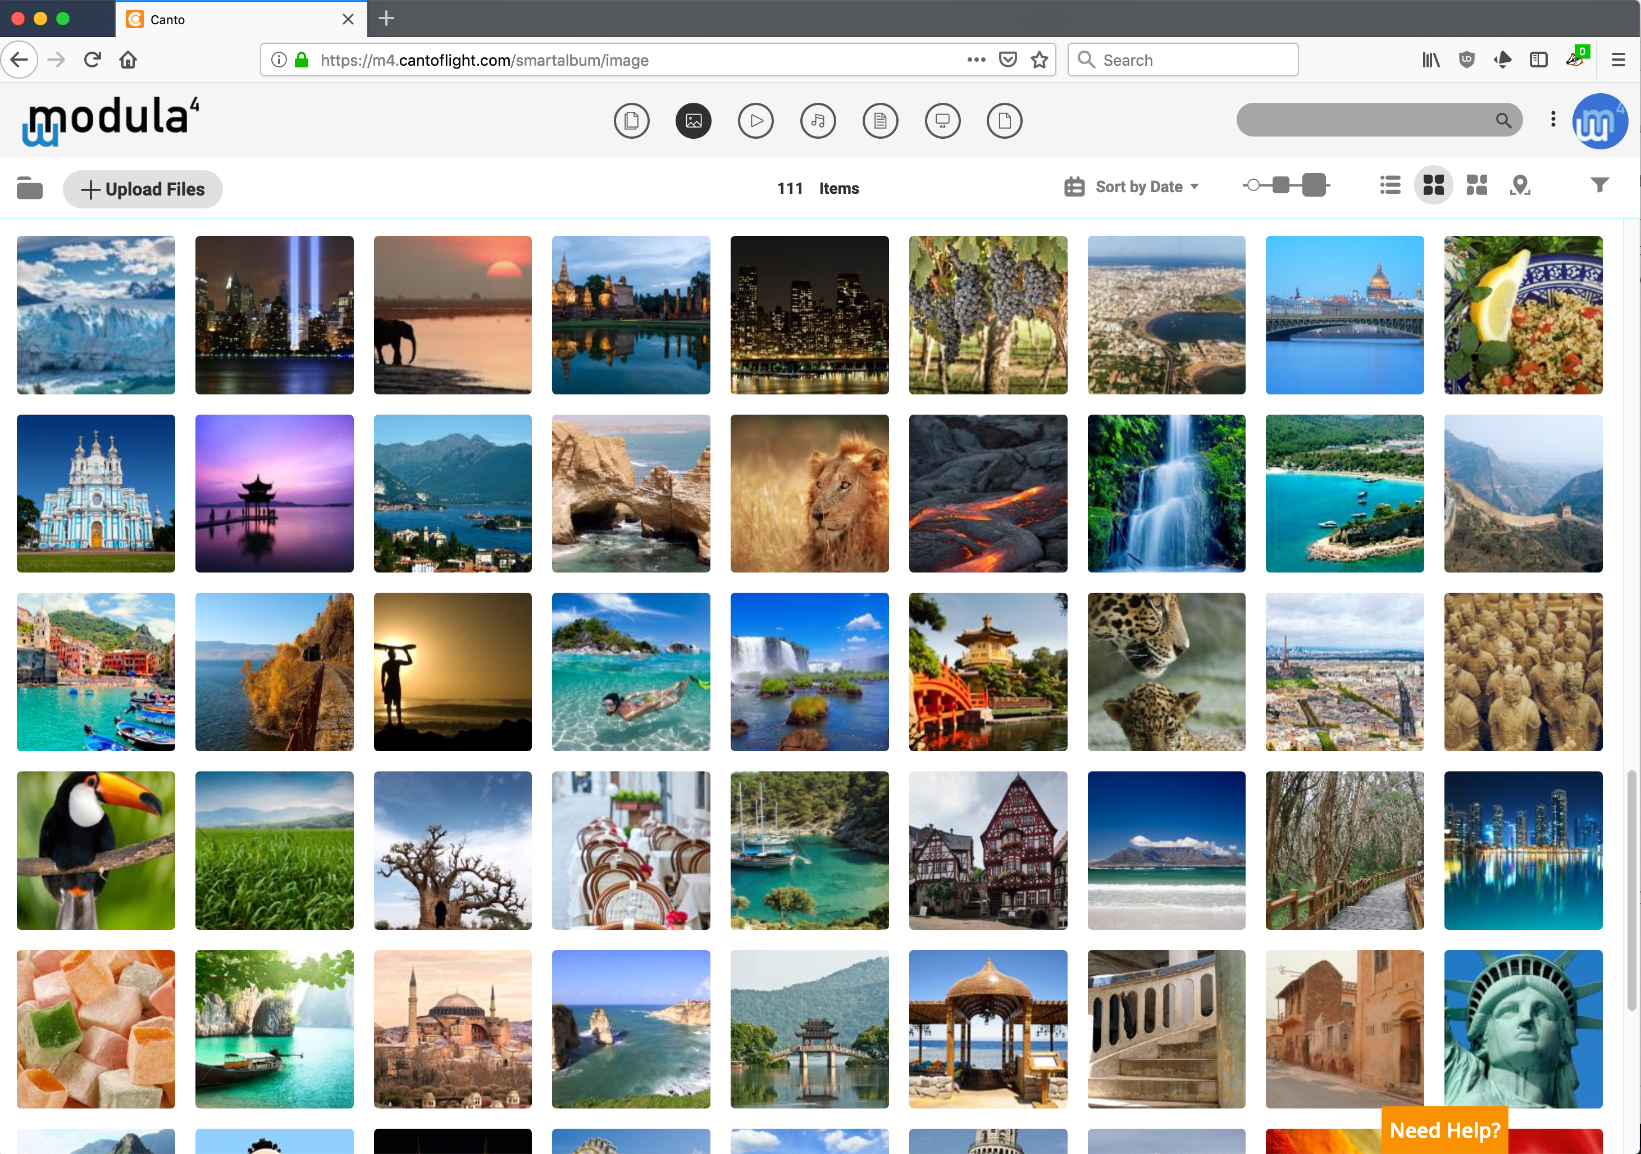Open the All Files media type icon
This screenshot has width=1641, height=1154.
tap(631, 121)
